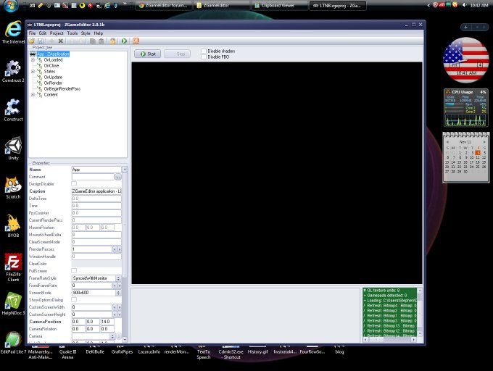Image resolution: width=493 pixels, height=371 pixels.
Task: Open the Scratch desktop shortcut
Action: point(13,188)
